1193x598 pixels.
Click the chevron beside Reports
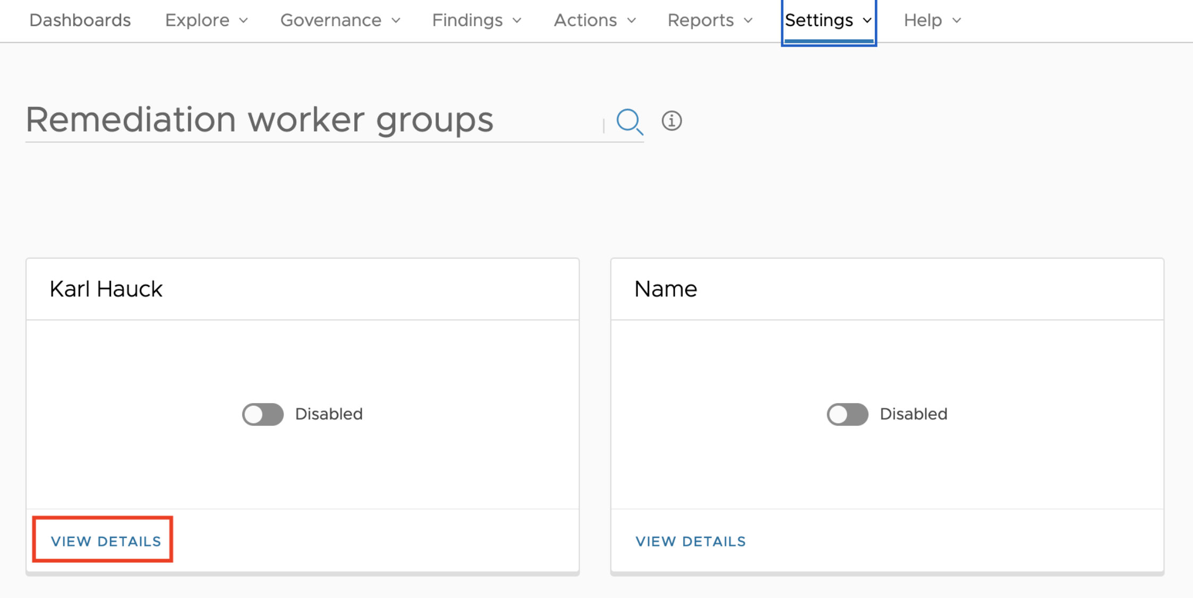pos(748,21)
